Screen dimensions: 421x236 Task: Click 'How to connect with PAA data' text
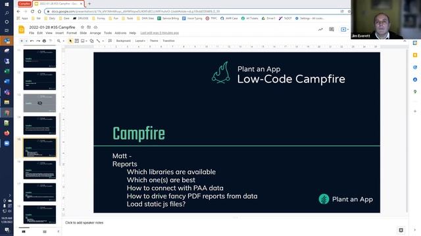pyautogui.click(x=175, y=188)
